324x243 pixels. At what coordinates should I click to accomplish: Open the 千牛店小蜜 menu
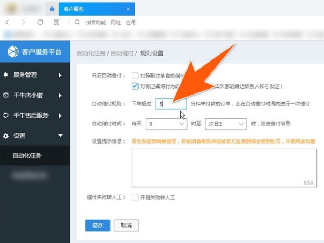35,95
